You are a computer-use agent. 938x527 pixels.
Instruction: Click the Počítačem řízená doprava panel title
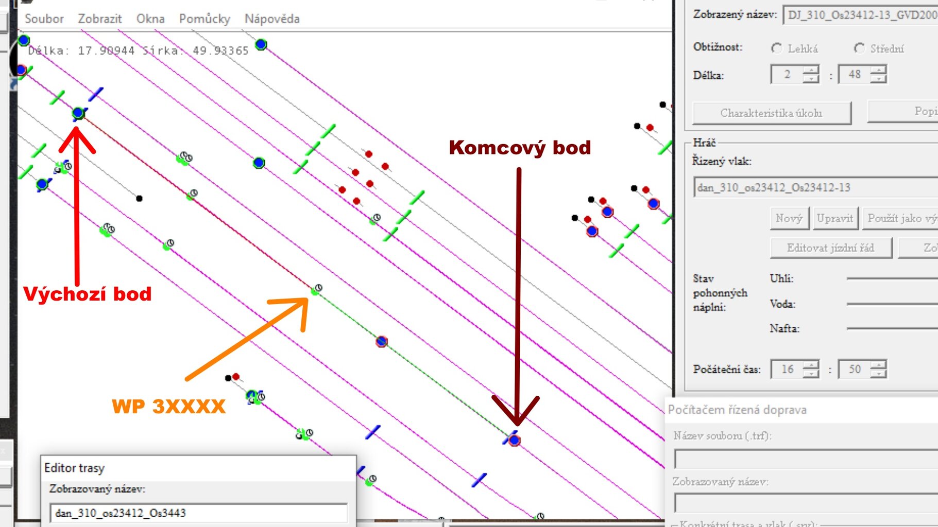click(738, 410)
